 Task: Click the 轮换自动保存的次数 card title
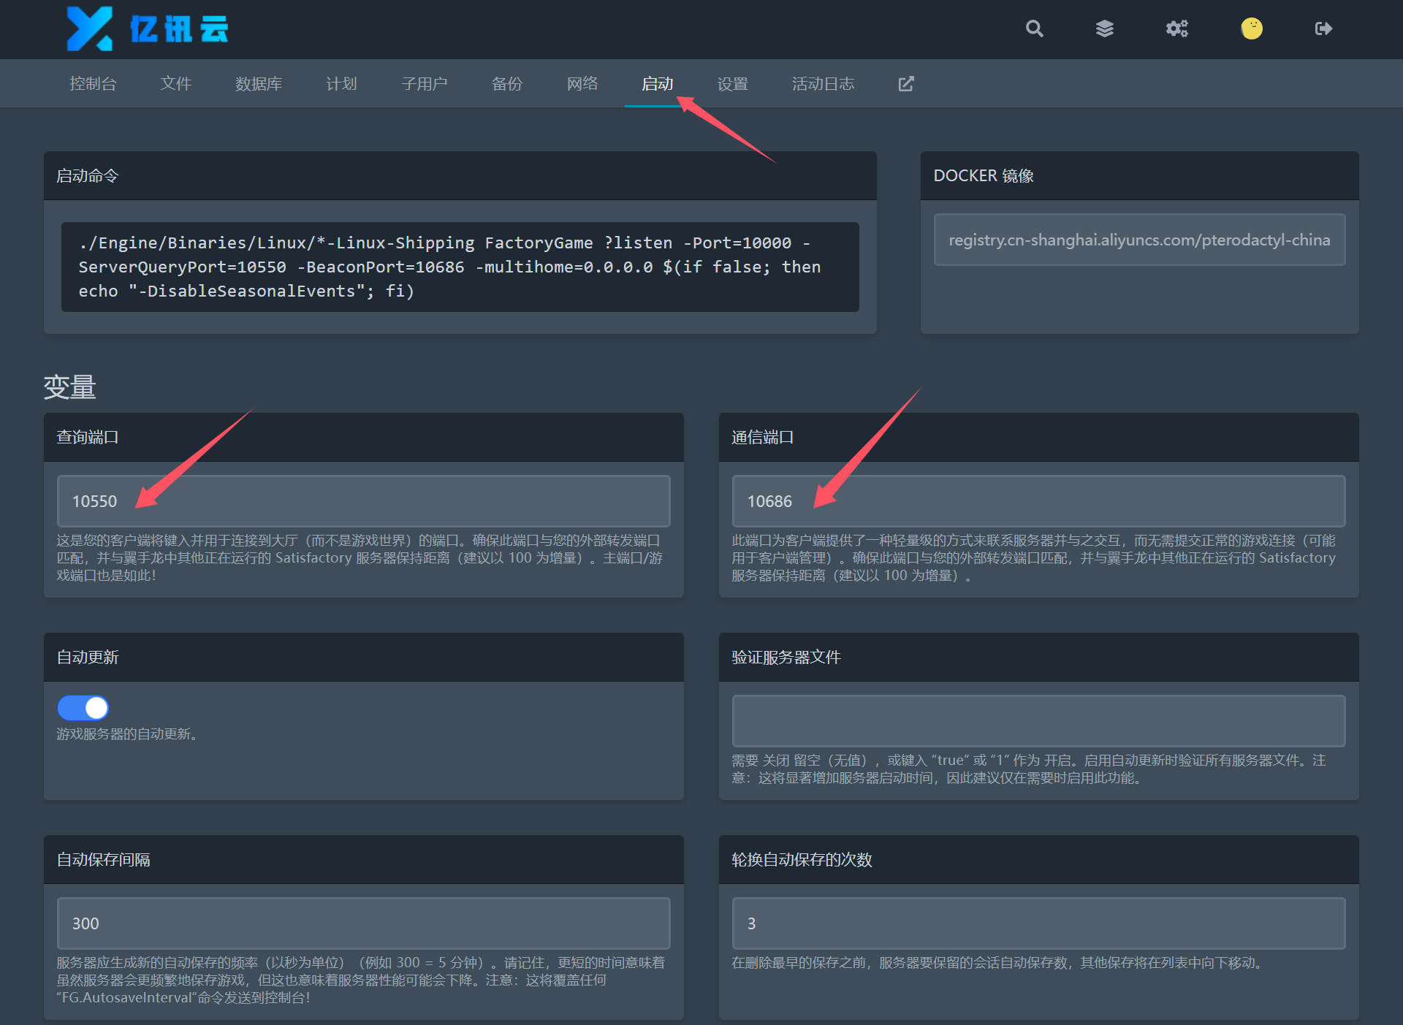tap(802, 859)
